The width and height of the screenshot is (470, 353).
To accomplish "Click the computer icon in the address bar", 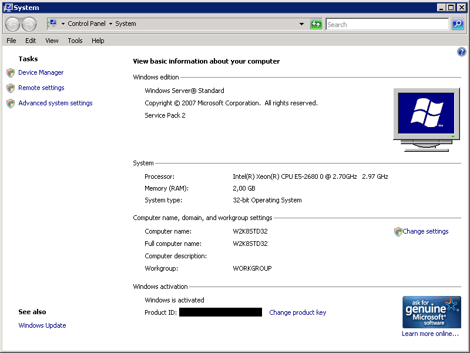I will [53, 24].
